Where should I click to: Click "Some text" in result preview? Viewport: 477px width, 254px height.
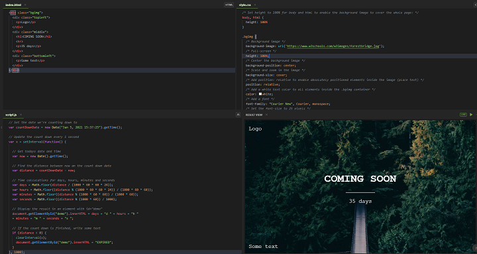[263, 247]
